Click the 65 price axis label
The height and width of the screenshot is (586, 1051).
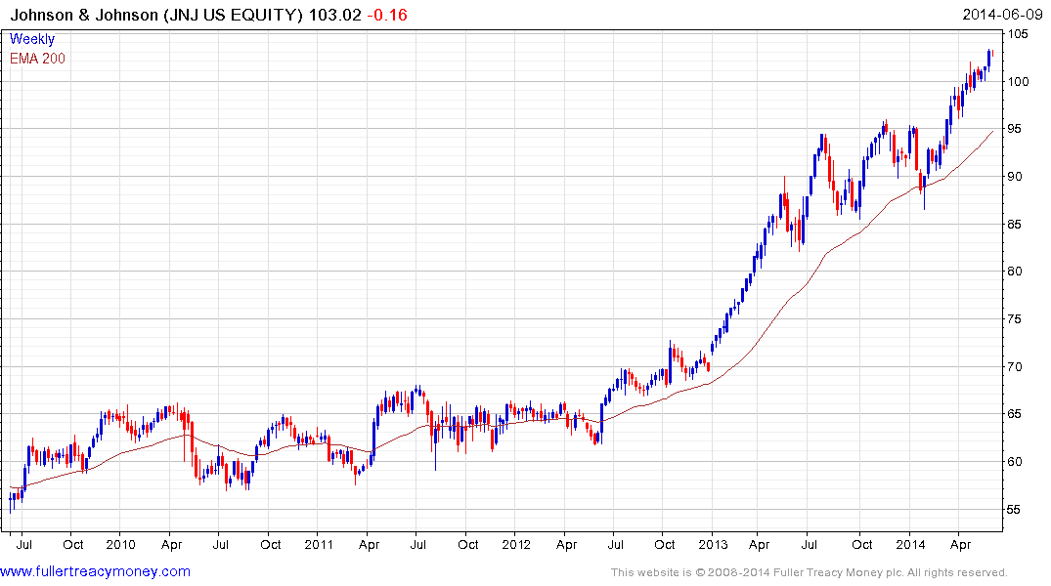tap(1015, 414)
